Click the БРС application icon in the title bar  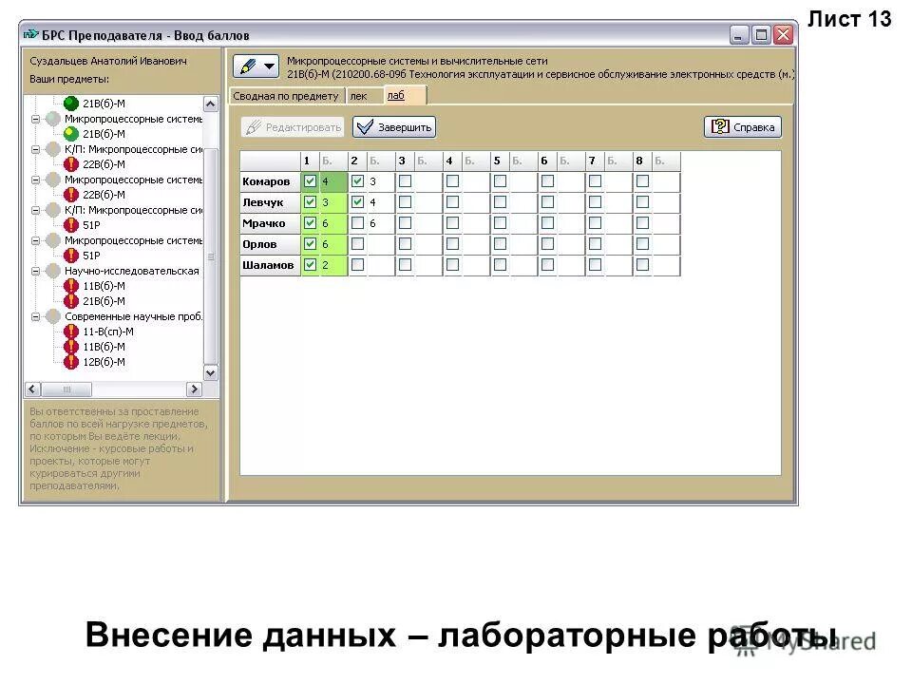click(x=31, y=34)
